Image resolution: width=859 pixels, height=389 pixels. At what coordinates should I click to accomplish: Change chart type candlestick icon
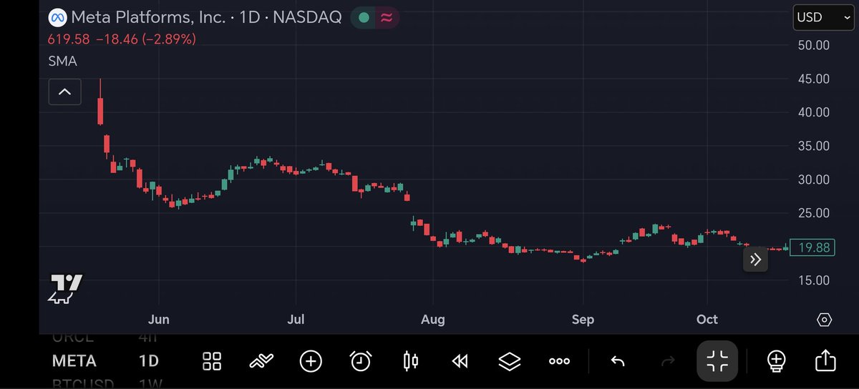click(410, 361)
